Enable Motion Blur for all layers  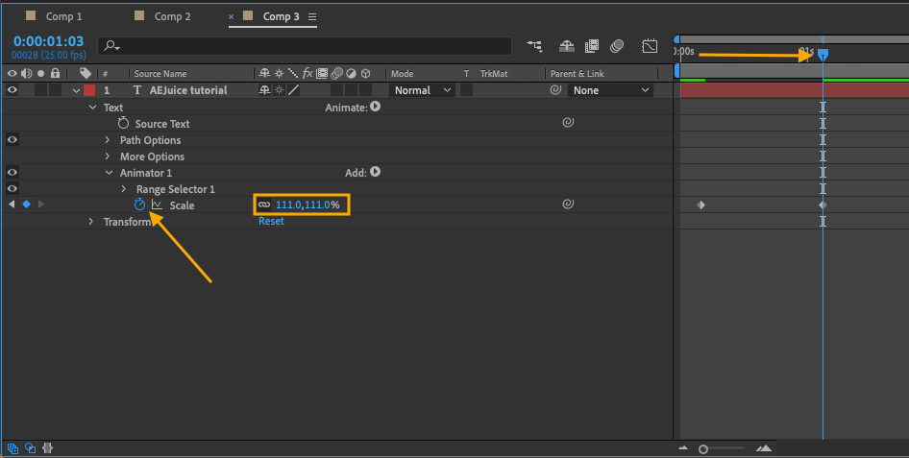617,46
